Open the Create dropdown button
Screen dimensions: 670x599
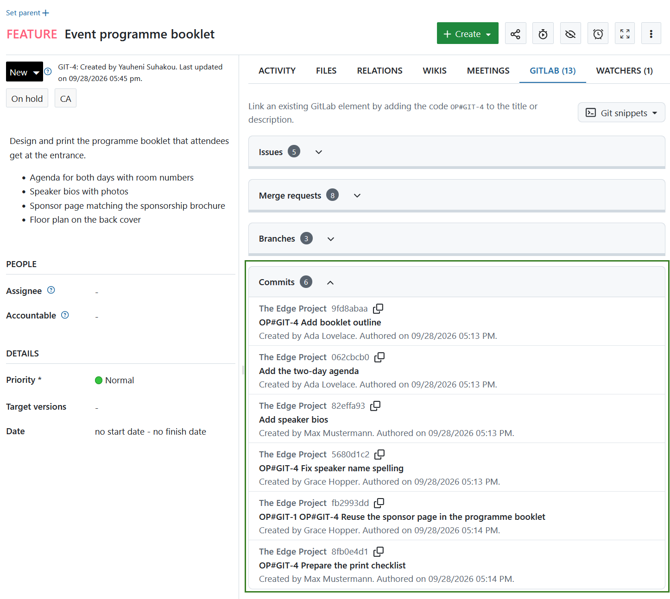tap(468, 34)
